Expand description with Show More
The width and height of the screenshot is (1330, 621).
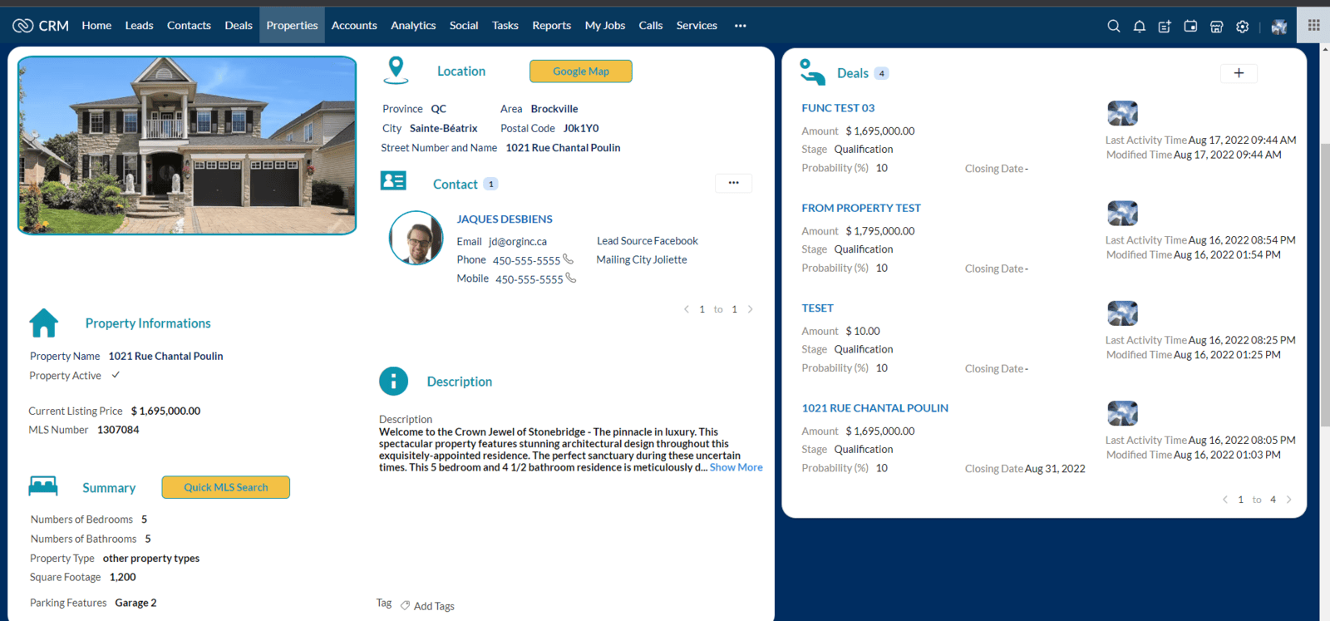(736, 467)
